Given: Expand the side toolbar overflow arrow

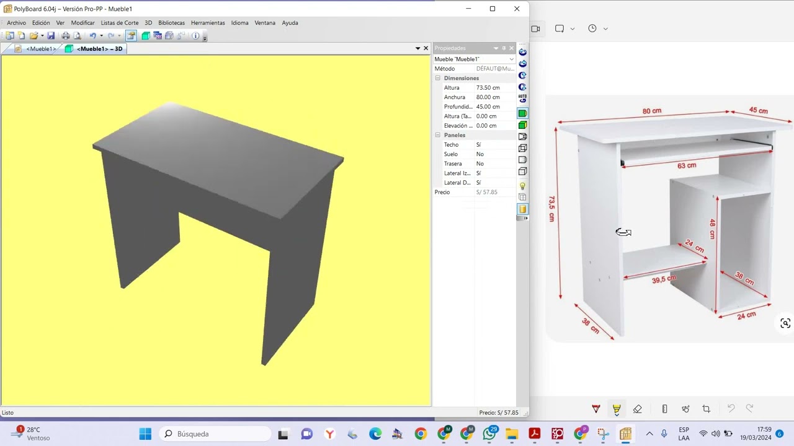Looking at the screenshot, I should point(526,218).
